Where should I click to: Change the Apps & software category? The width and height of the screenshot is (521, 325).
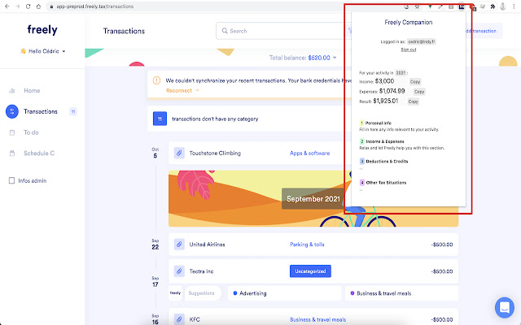309,154
